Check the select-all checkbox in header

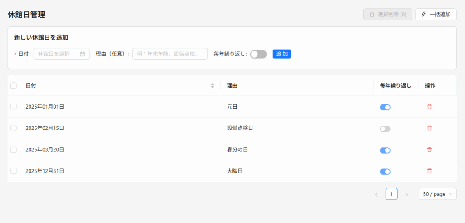click(x=14, y=85)
